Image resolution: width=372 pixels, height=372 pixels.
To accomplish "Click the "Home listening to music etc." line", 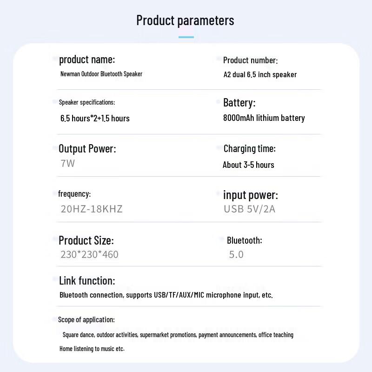I will pos(92,349).
